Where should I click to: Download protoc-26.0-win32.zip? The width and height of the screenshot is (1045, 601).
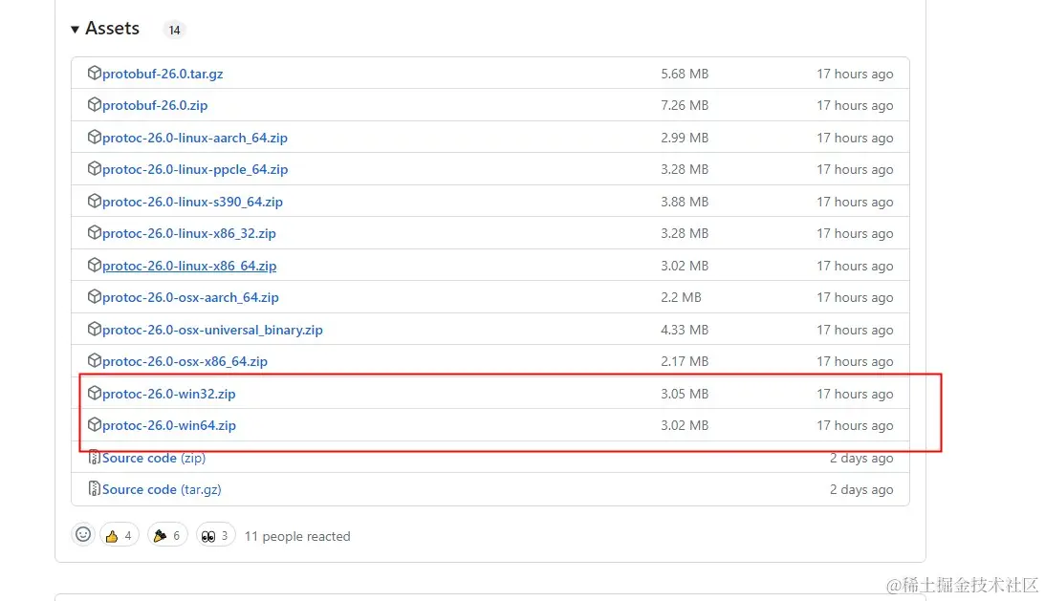[168, 394]
